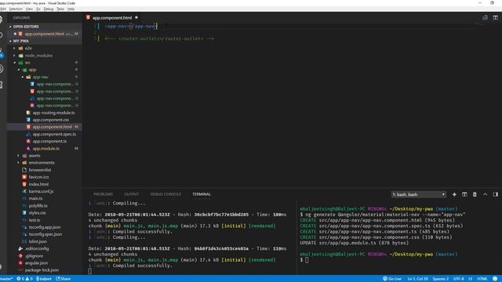
Task: Expand the assets folder
Action: click(35, 156)
